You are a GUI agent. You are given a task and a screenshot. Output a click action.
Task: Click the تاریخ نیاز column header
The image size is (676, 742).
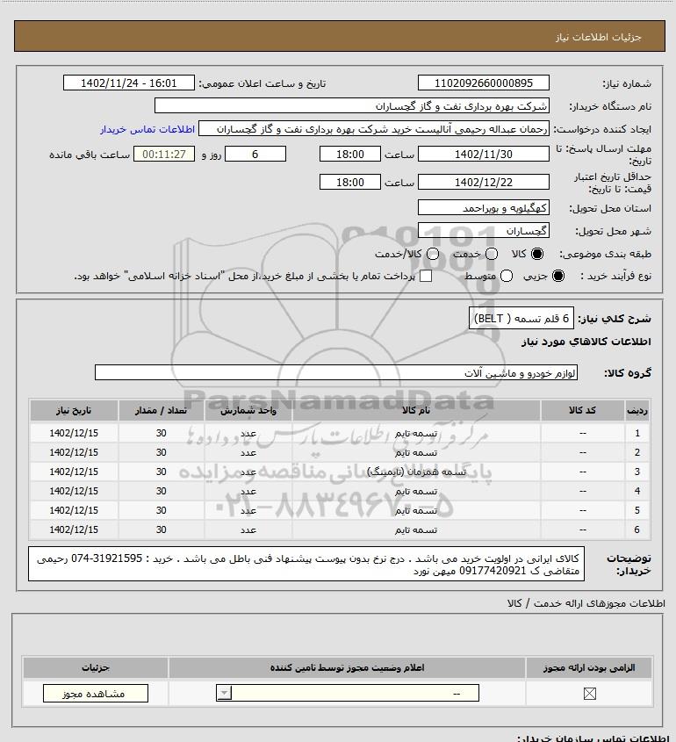(x=74, y=410)
